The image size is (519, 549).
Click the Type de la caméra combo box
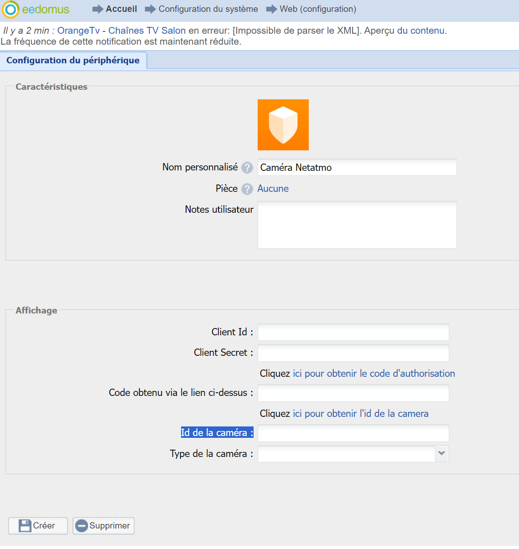coord(346,454)
